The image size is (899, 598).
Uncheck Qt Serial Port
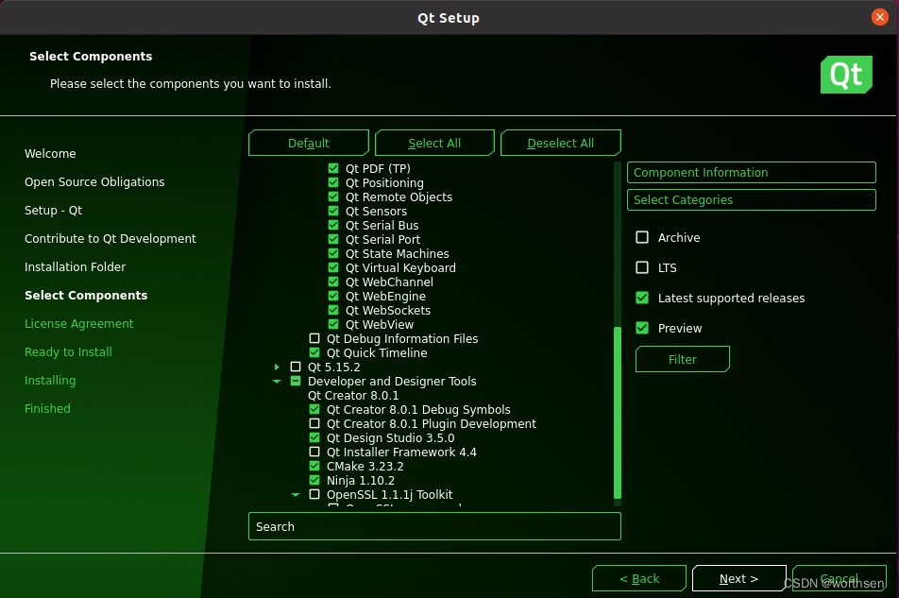[x=333, y=239]
